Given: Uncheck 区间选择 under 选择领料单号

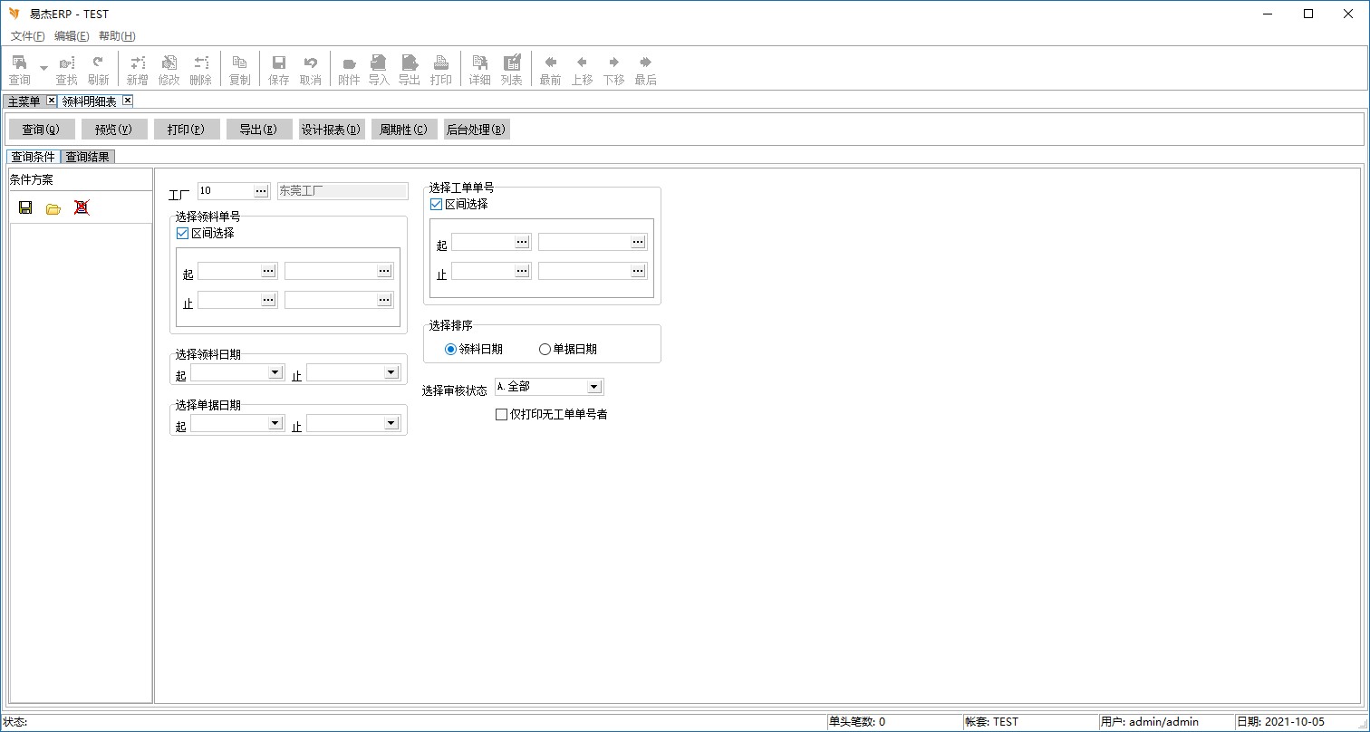Looking at the screenshot, I should pos(183,233).
